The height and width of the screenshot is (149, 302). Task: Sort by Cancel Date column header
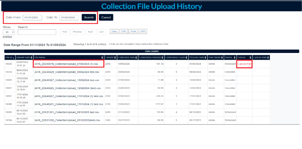(261, 57)
